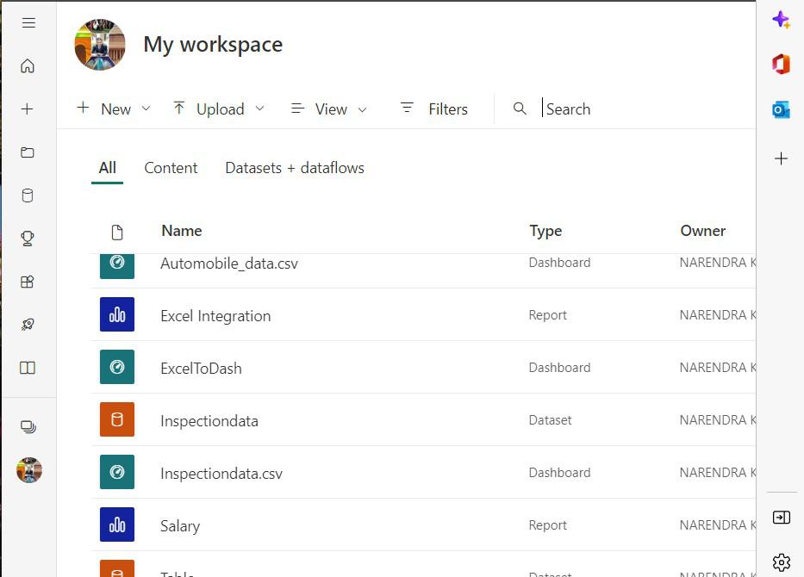Open the Outlook icon in the browser sidebar
The width and height of the screenshot is (804, 577).
[x=781, y=109]
